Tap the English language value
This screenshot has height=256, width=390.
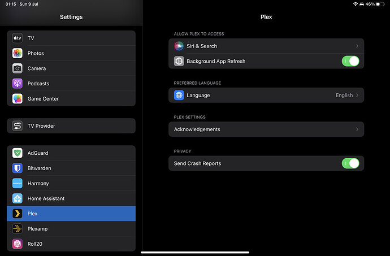point(344,96)
